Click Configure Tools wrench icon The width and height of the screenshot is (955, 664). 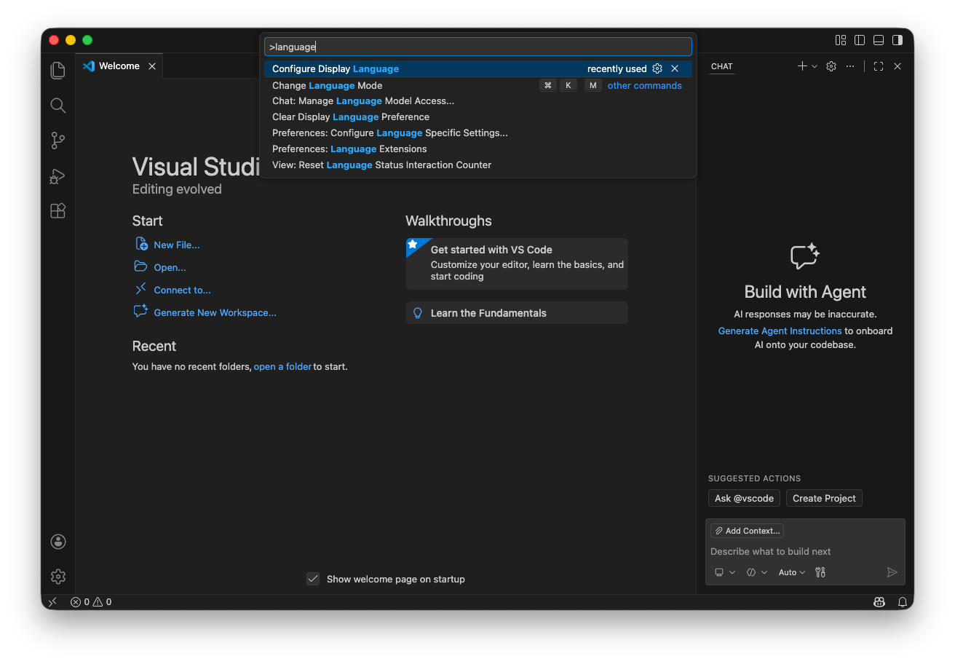click(x=820, y=573)
